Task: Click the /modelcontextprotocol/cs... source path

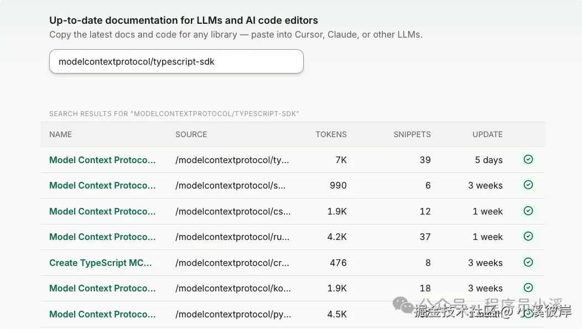Action: pyautogui.click(x=233, y=211)
